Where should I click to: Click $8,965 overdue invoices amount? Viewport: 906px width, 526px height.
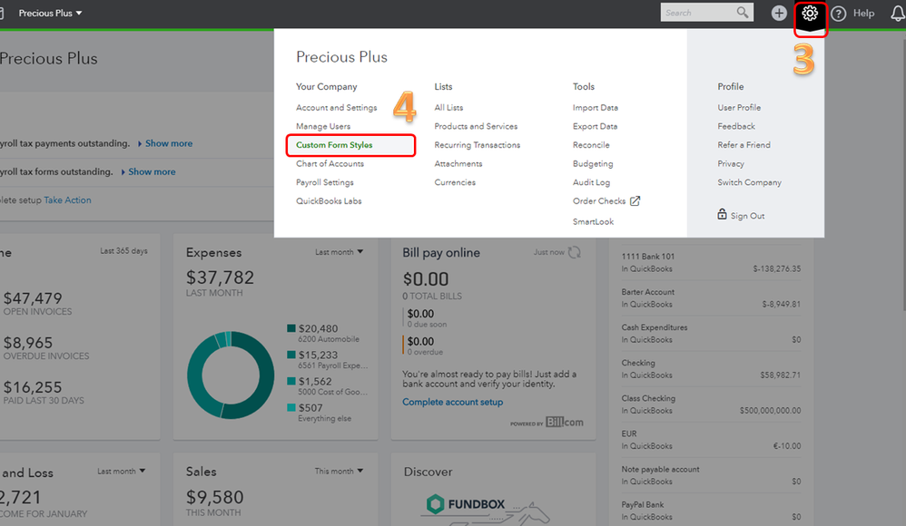[28, 343]
